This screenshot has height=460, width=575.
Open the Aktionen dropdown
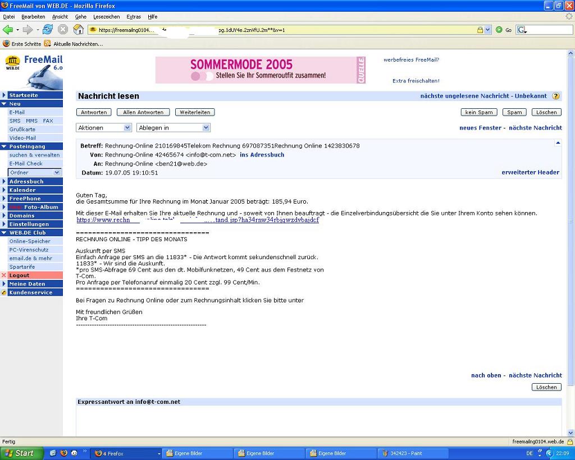click(104, 127)
